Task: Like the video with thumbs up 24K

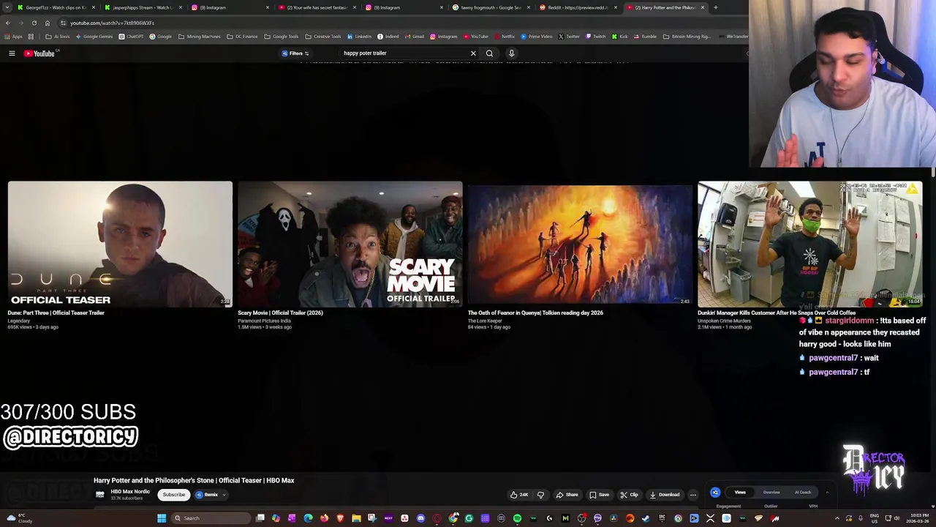Action: 519,495
